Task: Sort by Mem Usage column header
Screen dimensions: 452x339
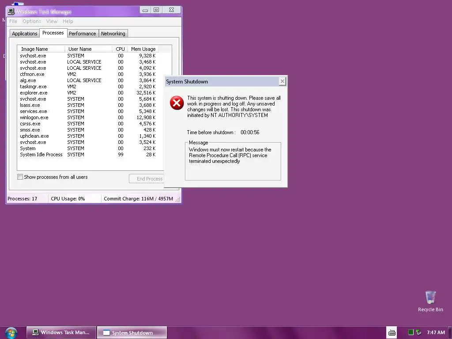Action: coord(143,49)
